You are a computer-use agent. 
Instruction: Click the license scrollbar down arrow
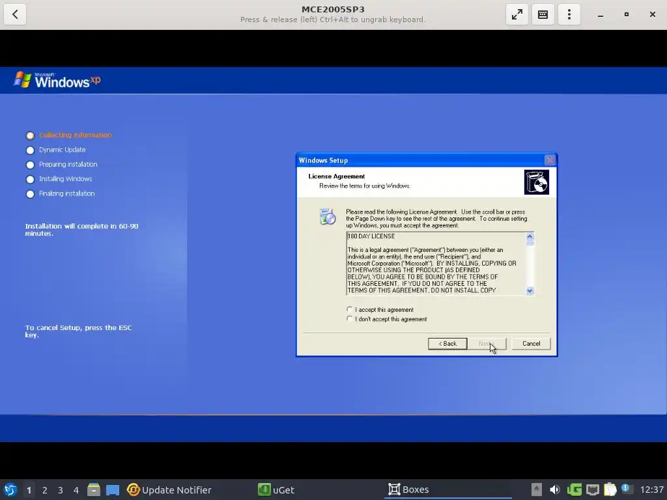530,291
